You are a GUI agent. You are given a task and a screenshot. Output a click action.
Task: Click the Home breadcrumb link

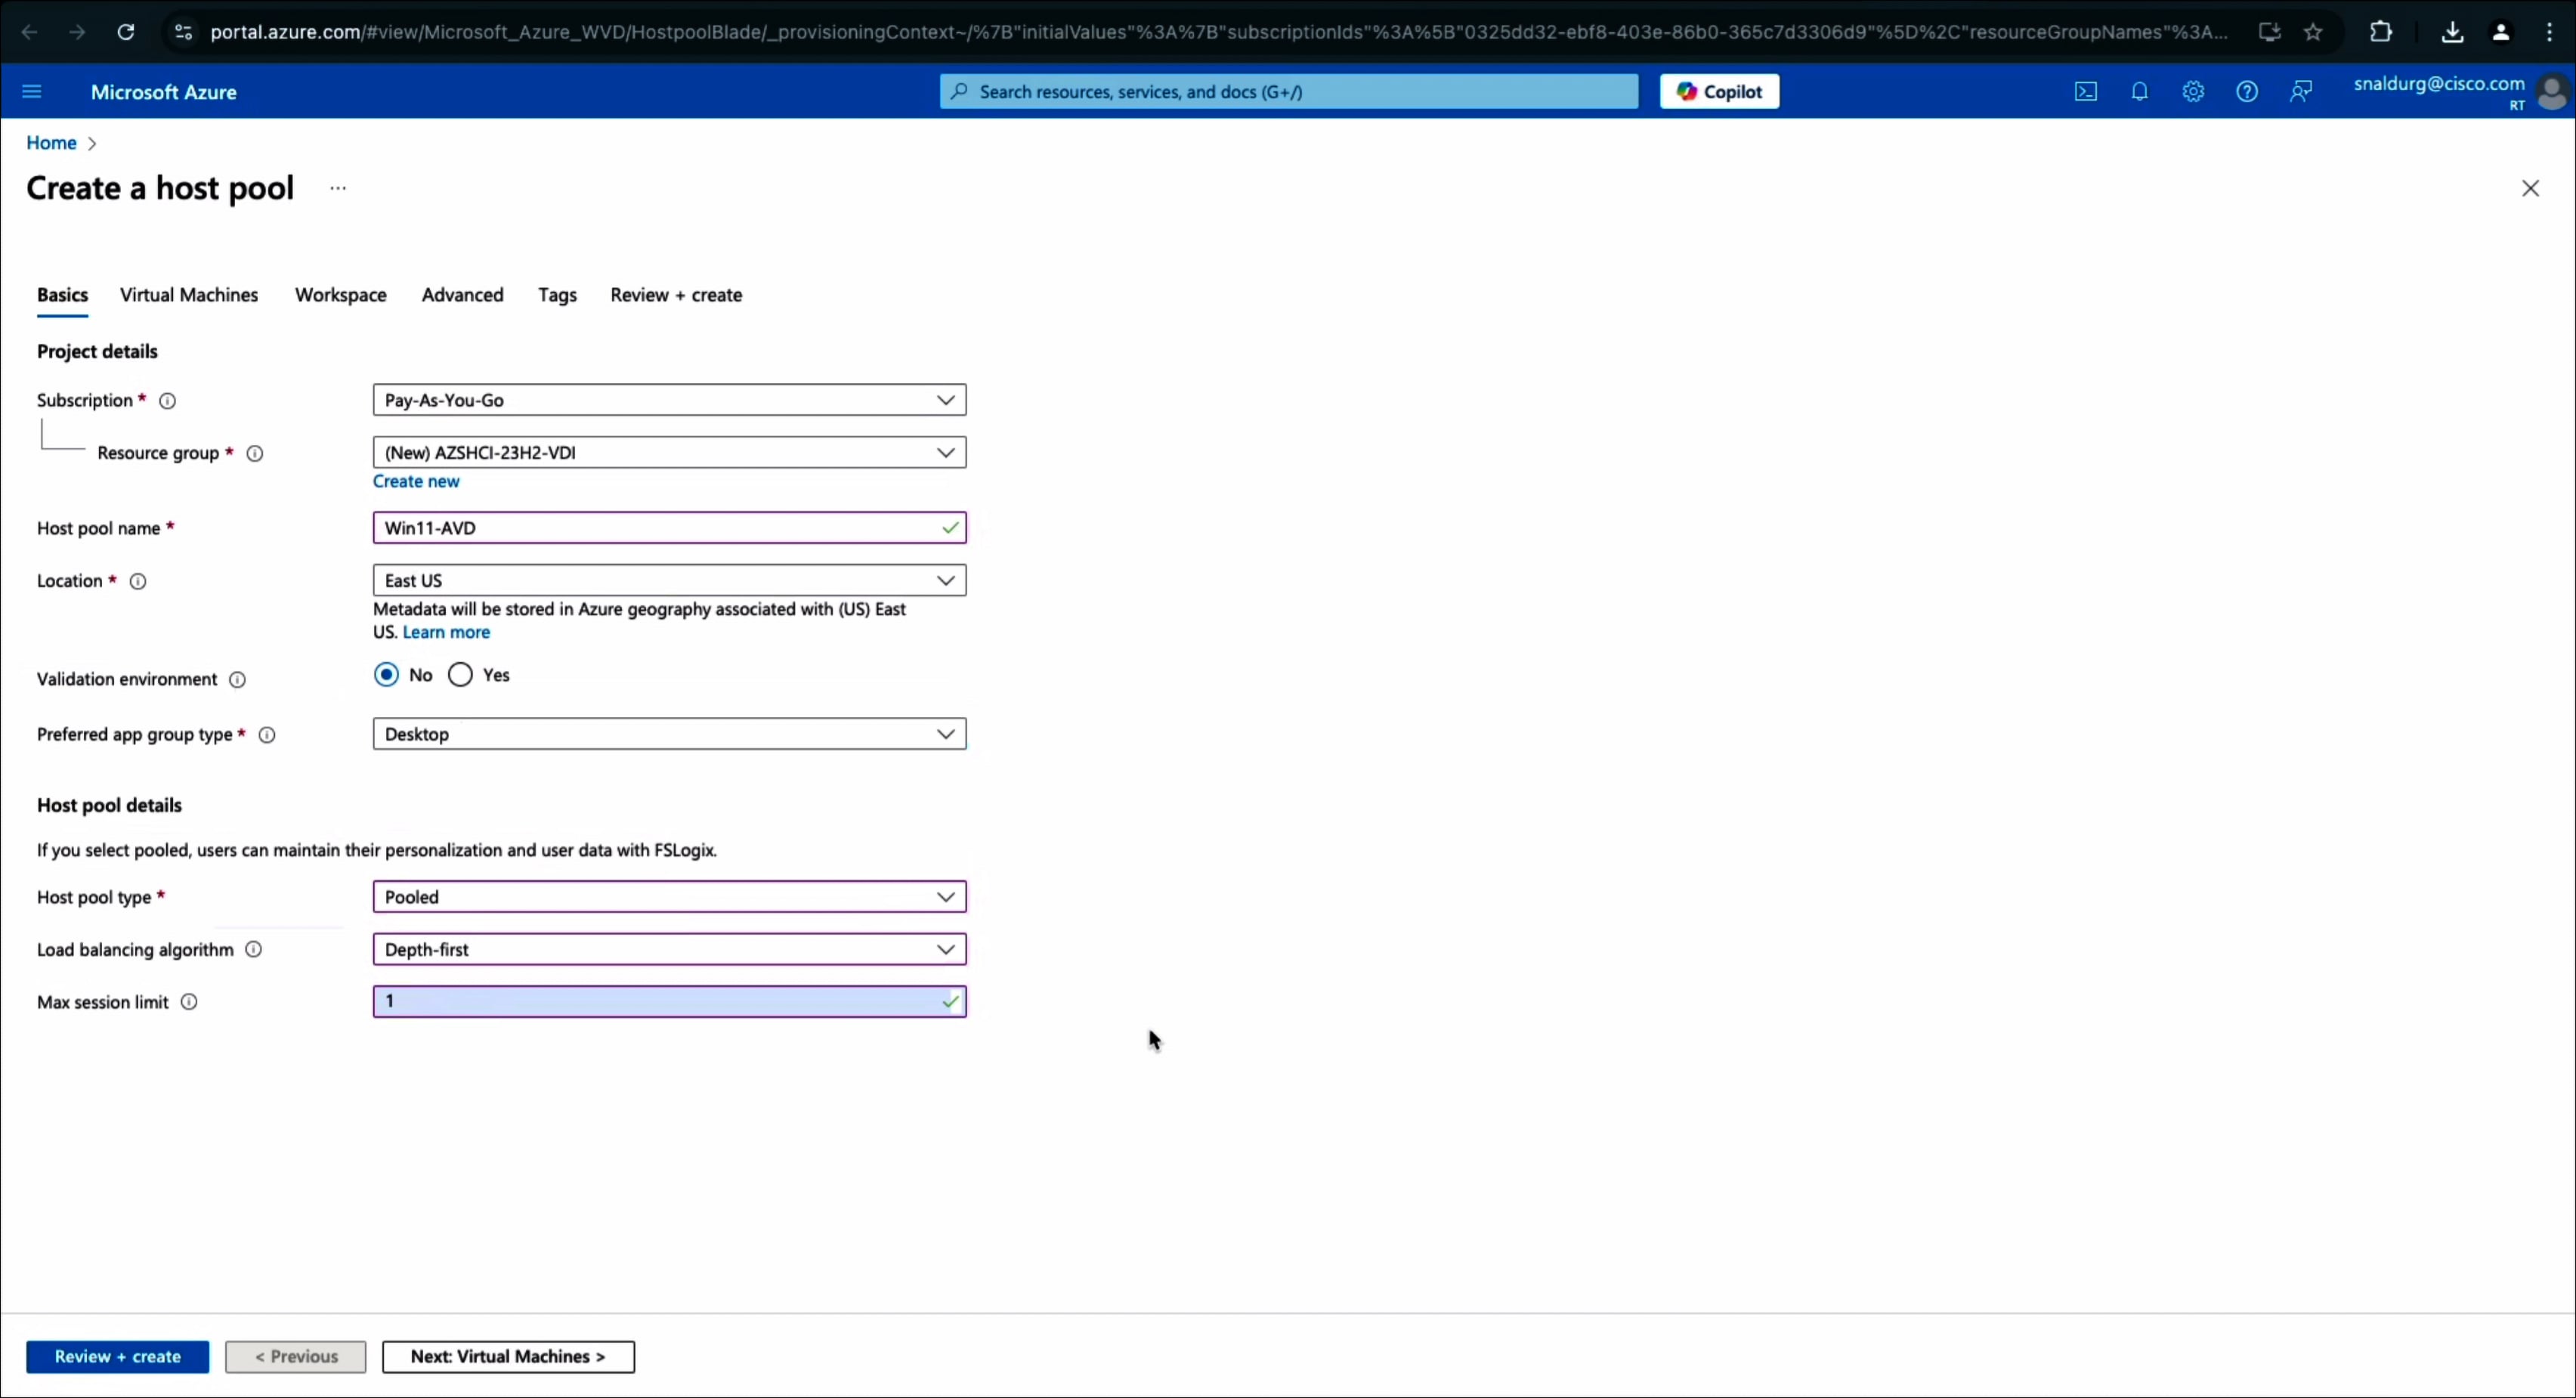click(51, 142)
